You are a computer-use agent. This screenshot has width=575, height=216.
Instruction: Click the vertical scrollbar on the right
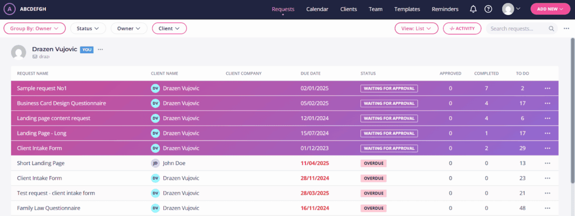click(572, 110)
